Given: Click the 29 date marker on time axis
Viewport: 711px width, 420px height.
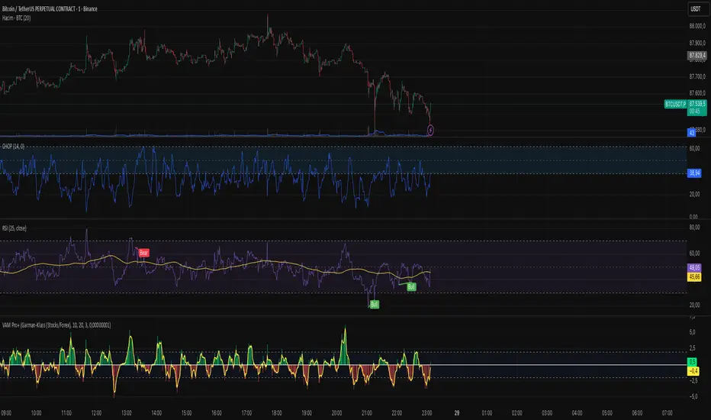Looking at the screenshot, I should click(x=457, y=413).
